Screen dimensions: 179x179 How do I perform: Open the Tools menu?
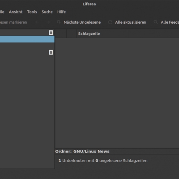pyautogui.click(x=32, y=12)
